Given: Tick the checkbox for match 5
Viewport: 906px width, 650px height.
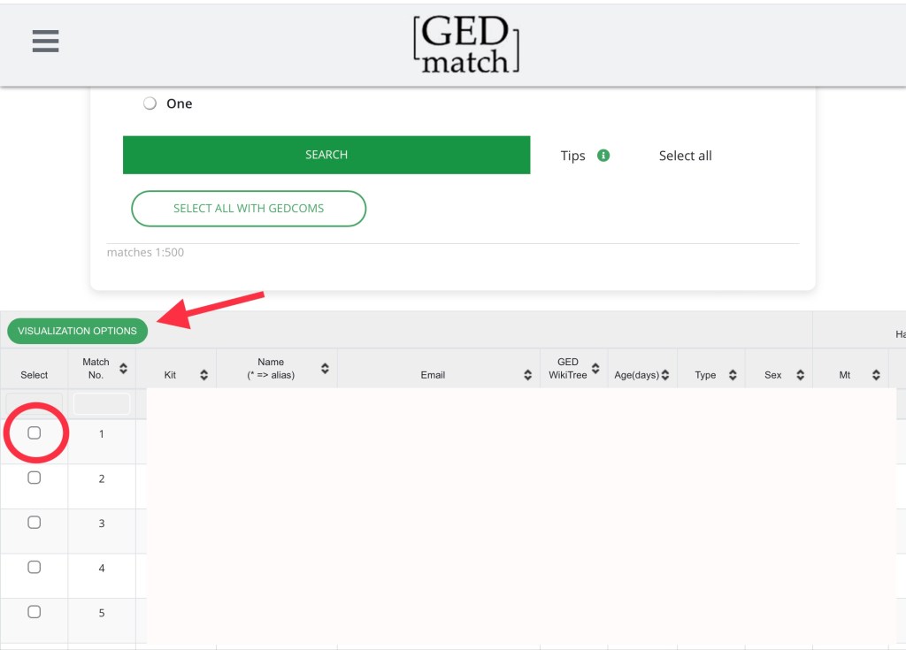Looking at the screenshot, I should [35, 612].
